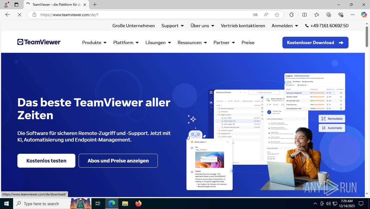Activate the read aloud icon
The image size is (370, 209).
[266, 15]
